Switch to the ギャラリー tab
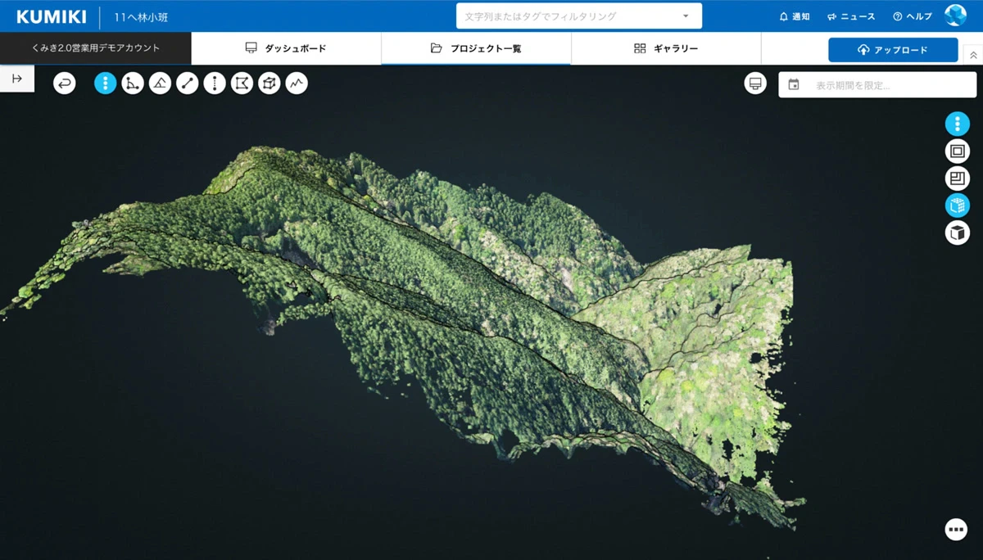Screen dimensions: 983x560 (666, 48)
